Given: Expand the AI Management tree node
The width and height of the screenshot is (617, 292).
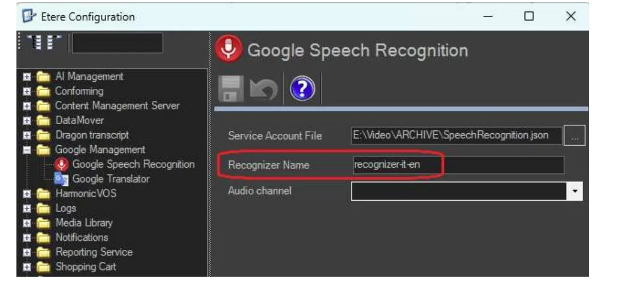Looking at the screenshot, I should (x=26, y=77).
